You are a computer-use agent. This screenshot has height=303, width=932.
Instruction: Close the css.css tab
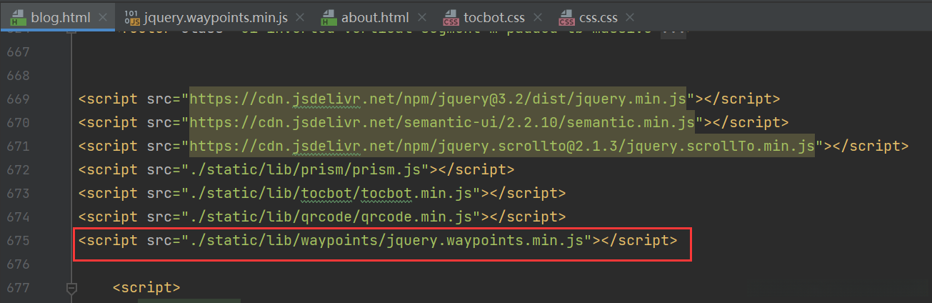point(631,17)
